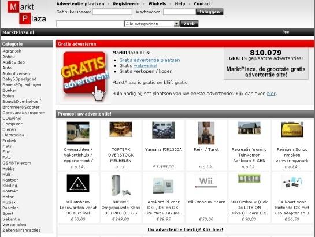Open Acekard 2i ad thumbnail
The image size is (315, 237).
[164, 186]
